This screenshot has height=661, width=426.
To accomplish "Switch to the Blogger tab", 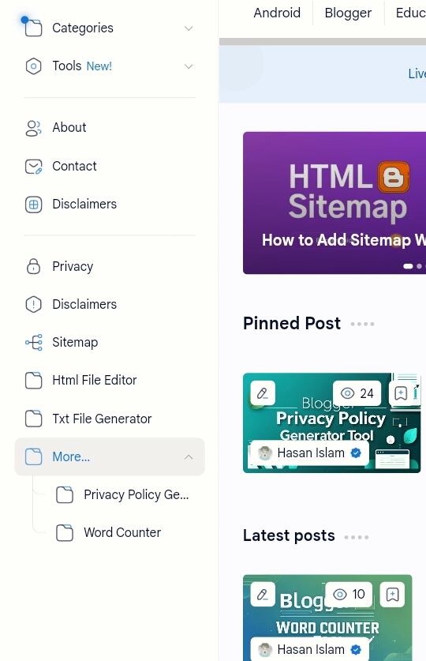I will [x=348, y=13].
